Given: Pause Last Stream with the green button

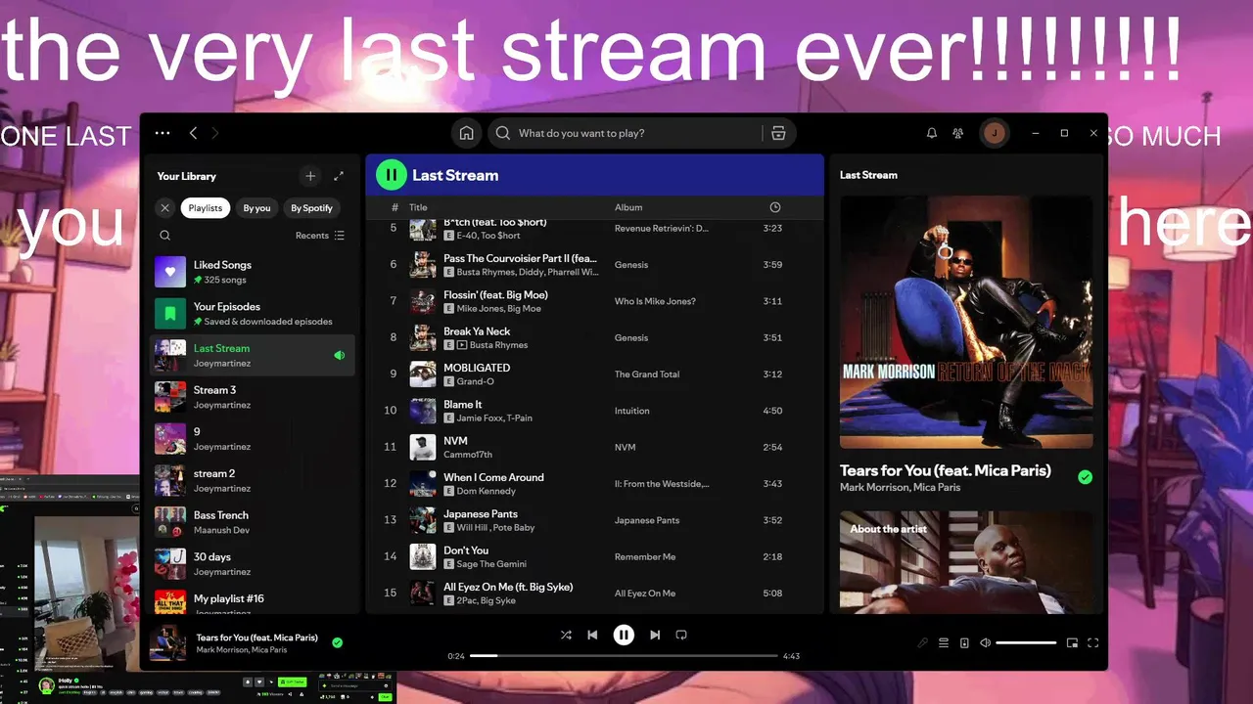Looking at the screenshot, I should tap(391, 175).
